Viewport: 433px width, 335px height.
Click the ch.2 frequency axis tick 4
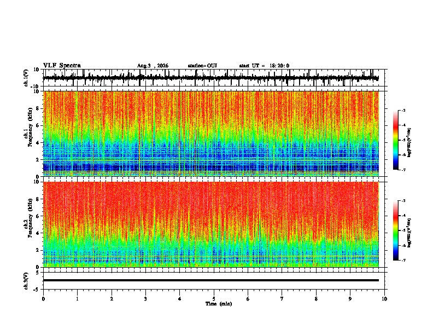(38, 233)
